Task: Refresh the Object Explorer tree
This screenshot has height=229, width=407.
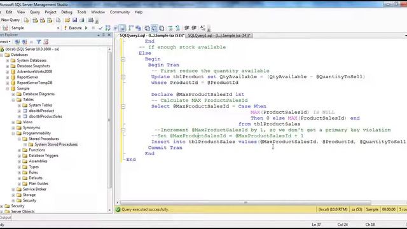Action: 46,42
